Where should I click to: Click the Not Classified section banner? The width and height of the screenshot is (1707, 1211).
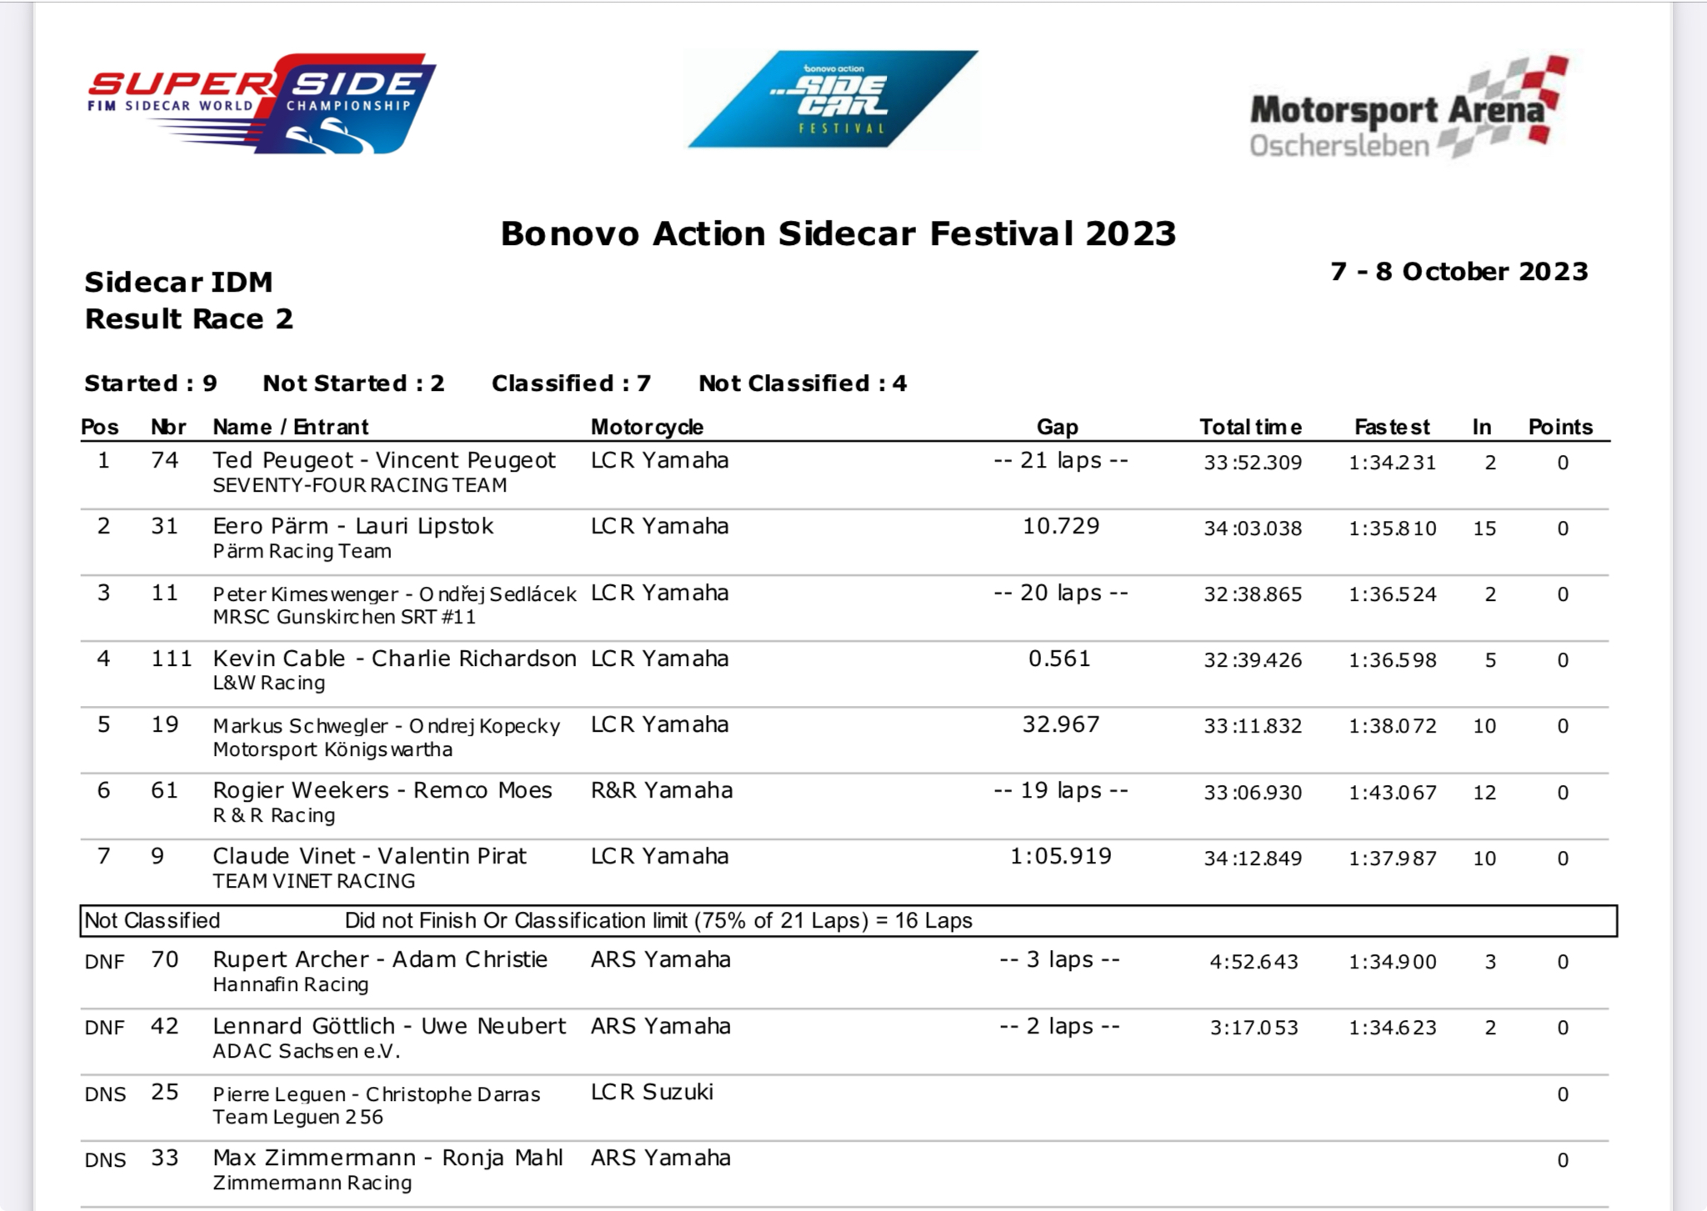pos(848,921)
